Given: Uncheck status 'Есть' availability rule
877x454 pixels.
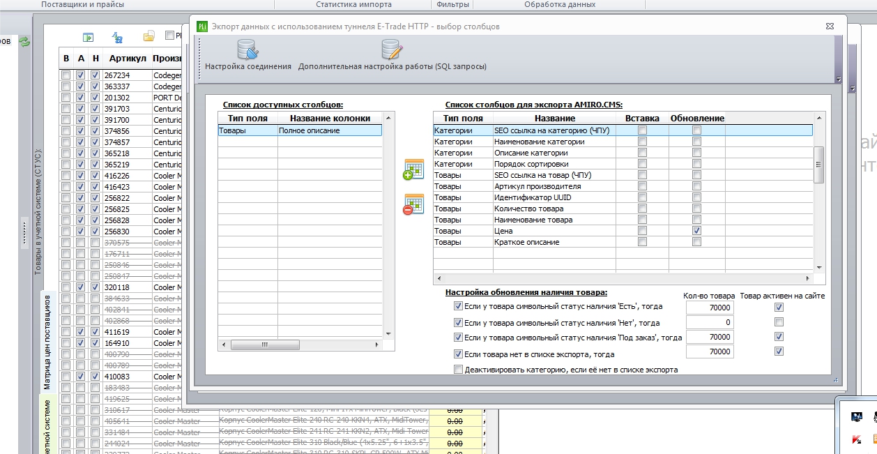Looking at the screenshot, I should (458, 306).
